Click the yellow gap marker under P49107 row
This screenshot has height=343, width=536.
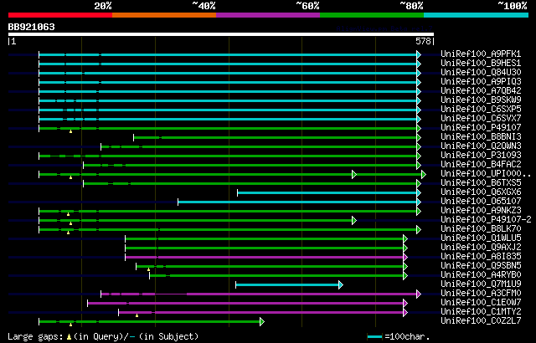pos(70,131)
